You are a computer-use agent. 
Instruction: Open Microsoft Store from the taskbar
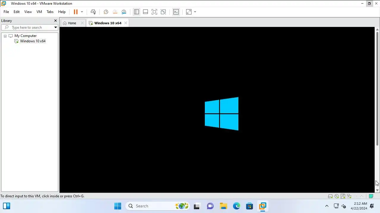249,206
